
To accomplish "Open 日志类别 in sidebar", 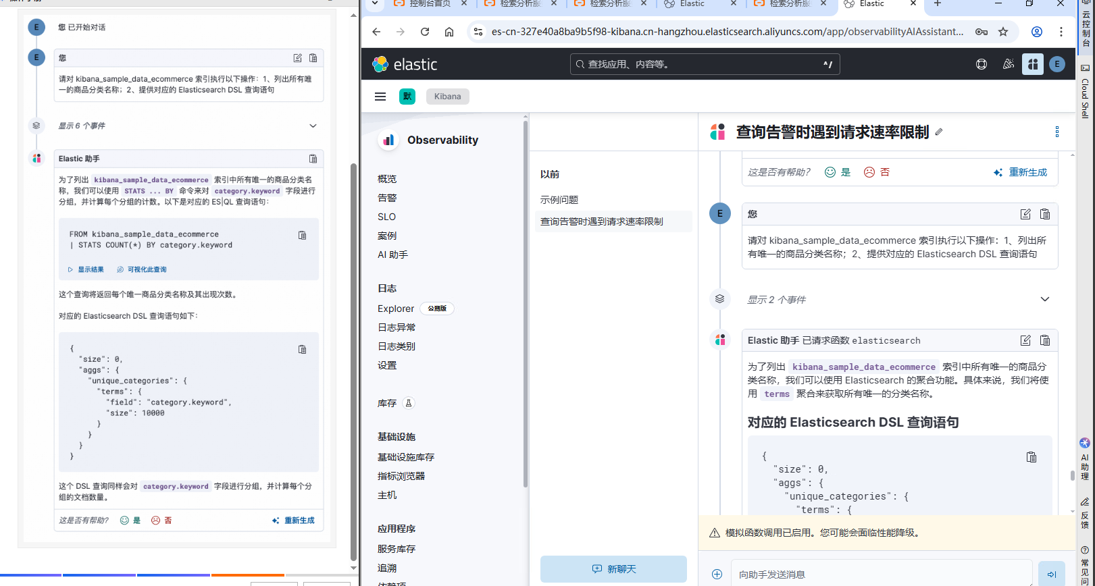I will [x=397, y=346].
